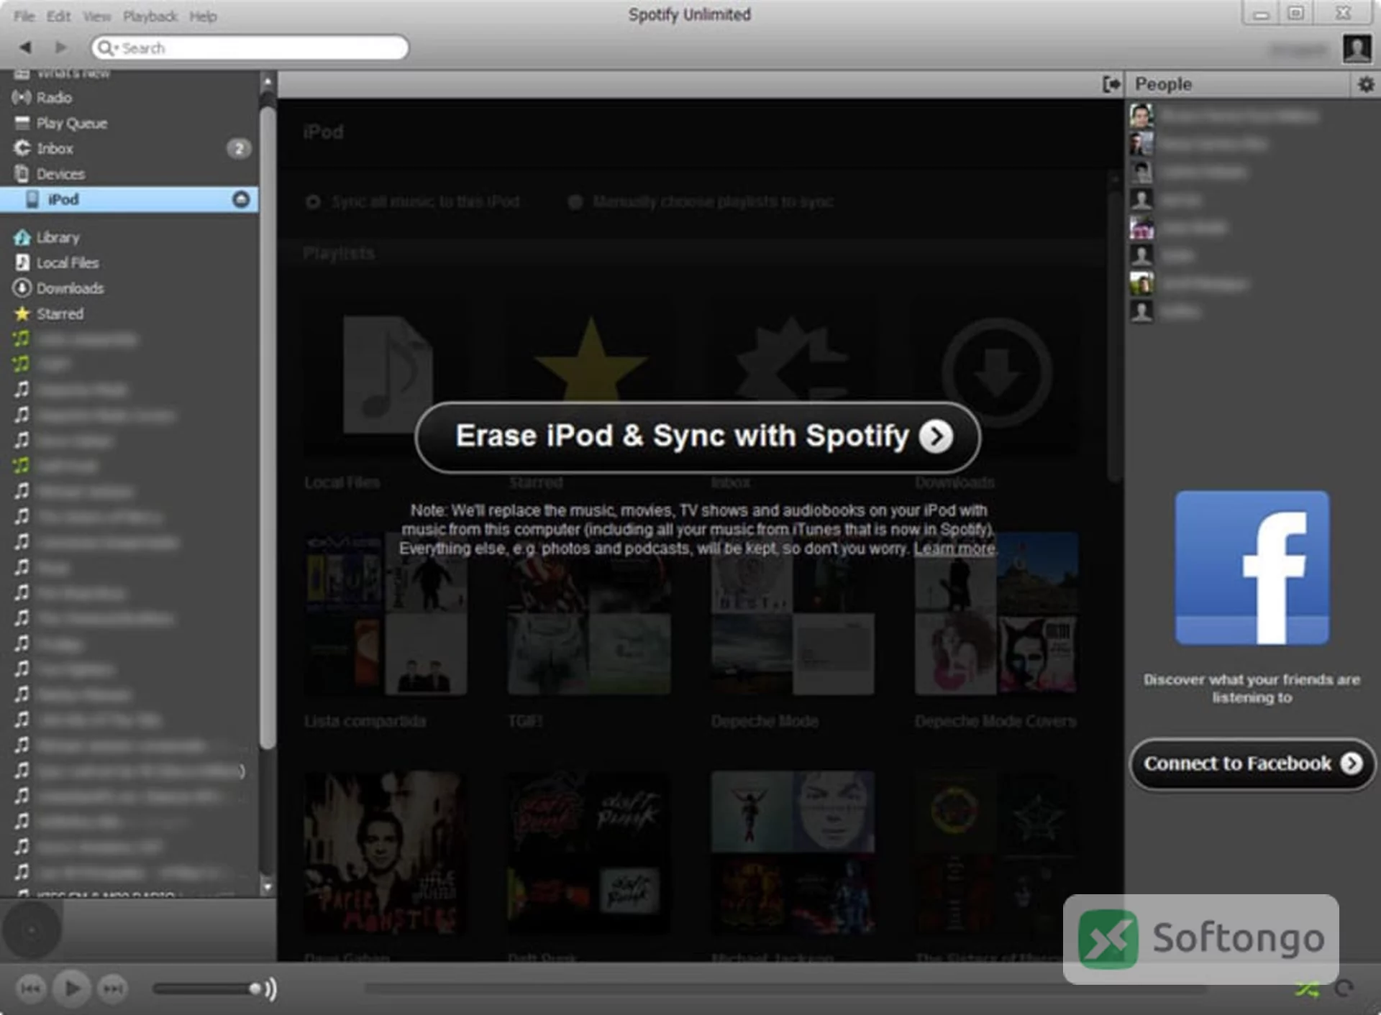Viewport: 1381px width, 1015px height.
Task: Go back with the left navigation arrow
Action: (26, 47)
